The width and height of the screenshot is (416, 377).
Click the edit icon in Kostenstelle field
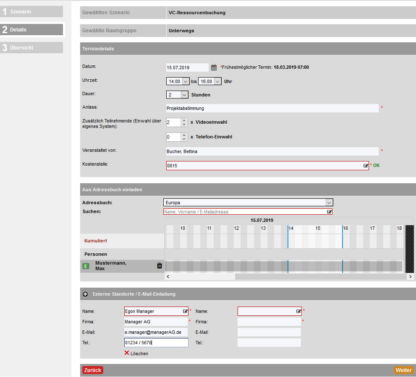(366, 166)
